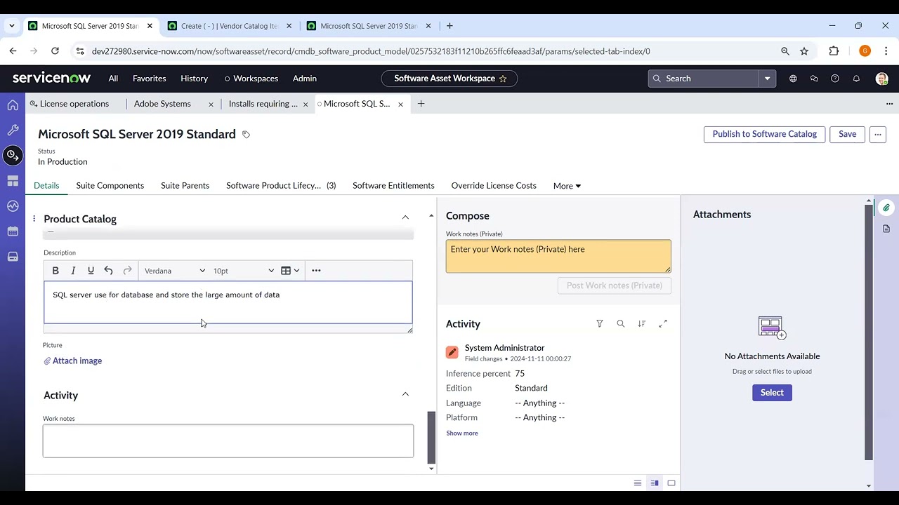Open the wrench icon in left sidebar
Viewport: 899px width, 505px height.
13,130
